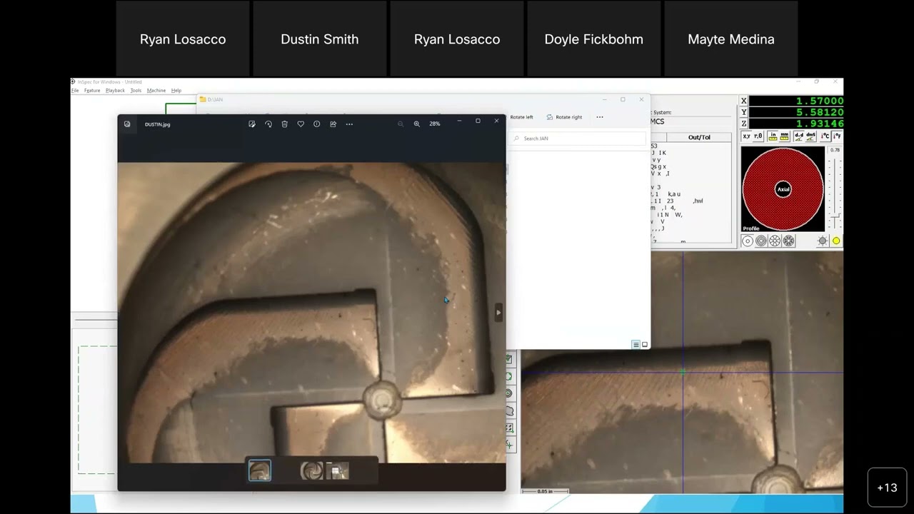Switch units to inches
Image resolution: width=914 pixels, height=514 pixels.
[x=773, y=136]
